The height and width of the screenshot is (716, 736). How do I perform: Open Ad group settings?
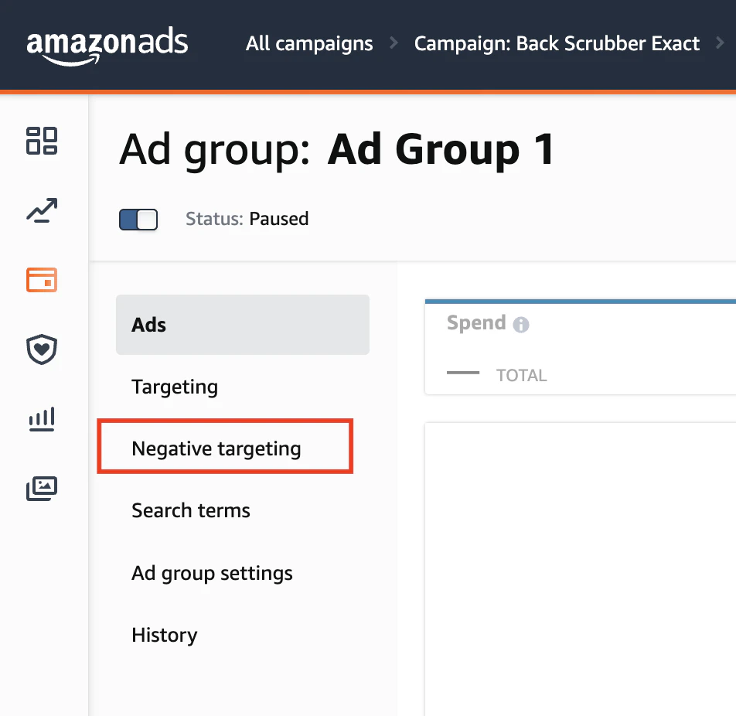pyautogui.click(x=212, y=573)
